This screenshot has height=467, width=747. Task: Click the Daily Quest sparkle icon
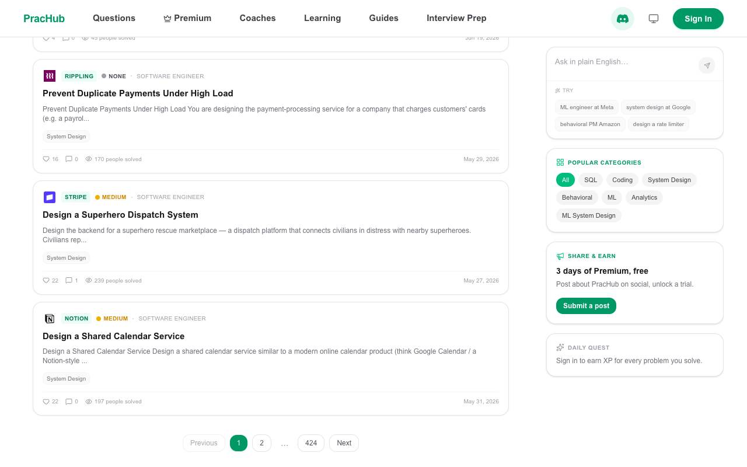tap(560, 347)
